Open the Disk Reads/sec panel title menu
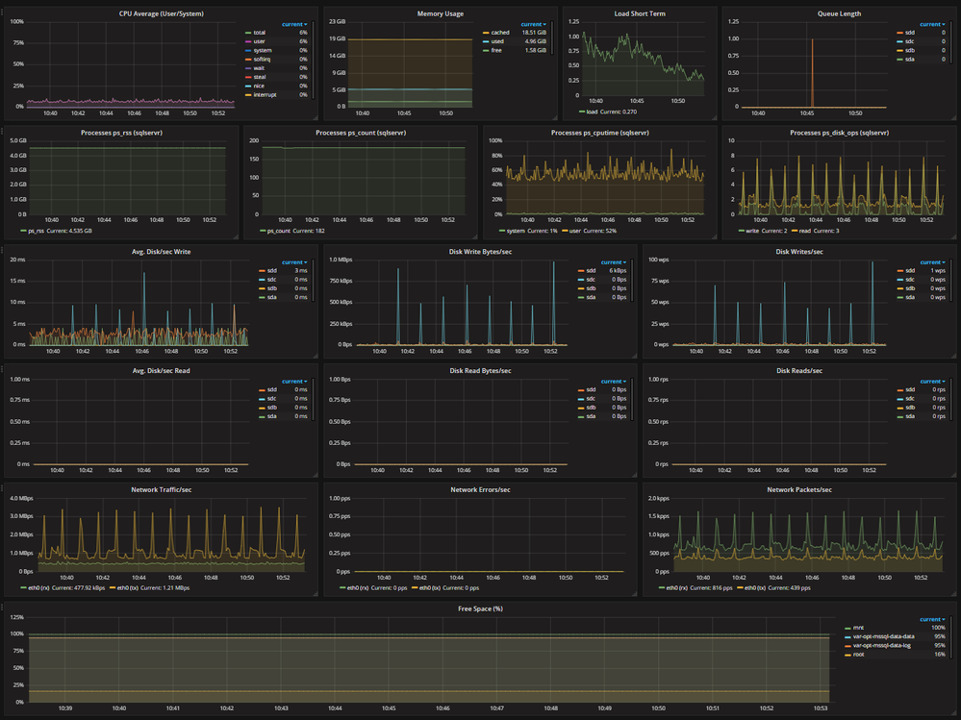 tap(799, 370)
